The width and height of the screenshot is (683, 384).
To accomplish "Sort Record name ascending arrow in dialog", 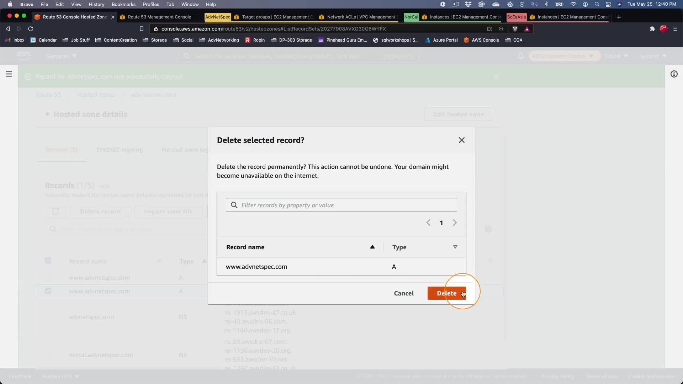I will (372, 247).
